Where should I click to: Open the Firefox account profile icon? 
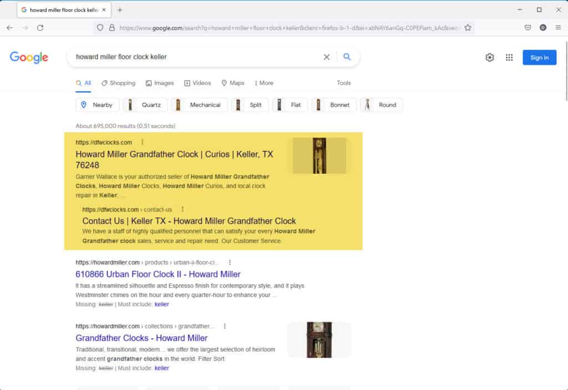coord(542,28)
